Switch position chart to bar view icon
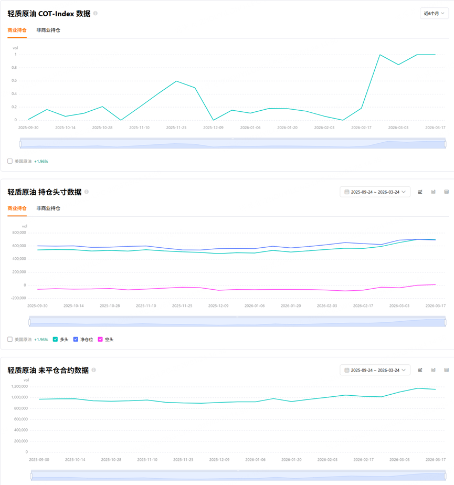454x485 pixels. coord(434,192)
